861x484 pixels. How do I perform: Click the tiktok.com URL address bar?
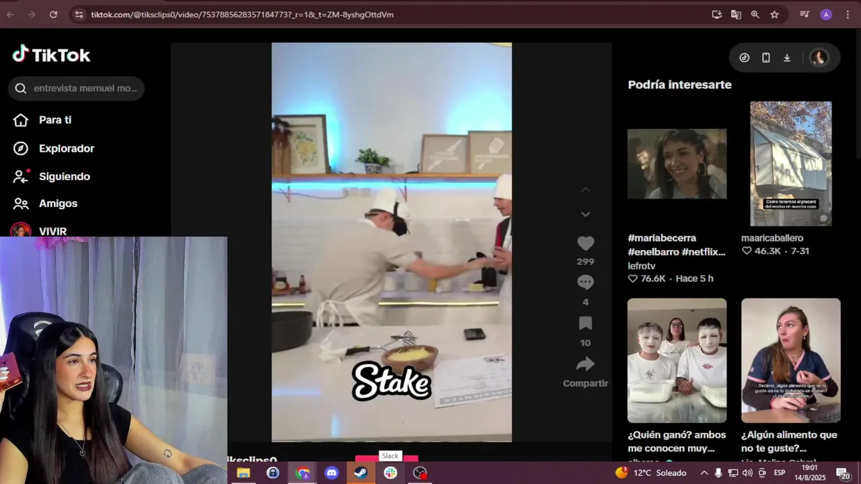pos(242,14)
